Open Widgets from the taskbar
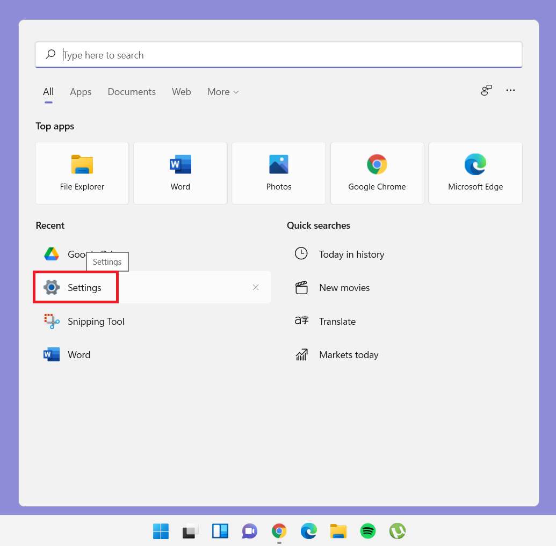Image resolution: width=556 pixels, height=546 pixels. (x=220, y=531)
